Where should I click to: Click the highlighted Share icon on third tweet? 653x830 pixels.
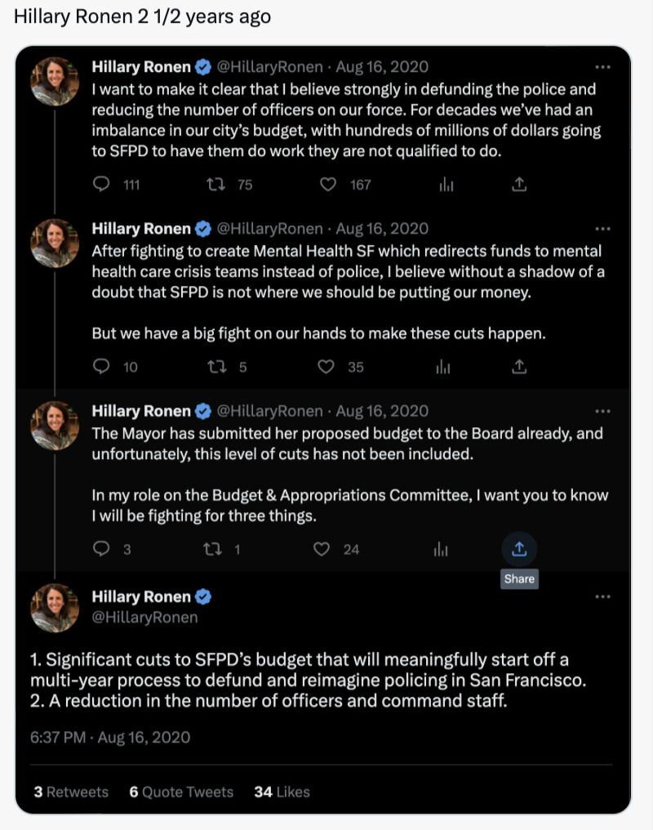(x=519, y=549)
